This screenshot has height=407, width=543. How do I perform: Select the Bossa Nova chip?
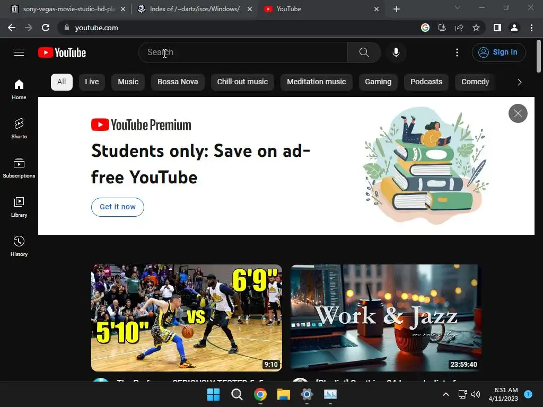click(178, 82)
